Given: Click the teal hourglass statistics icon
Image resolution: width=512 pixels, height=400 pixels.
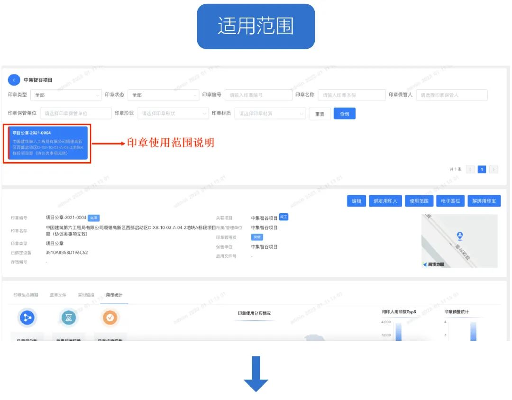Looking at the screenshot, I should coord(69,318).
